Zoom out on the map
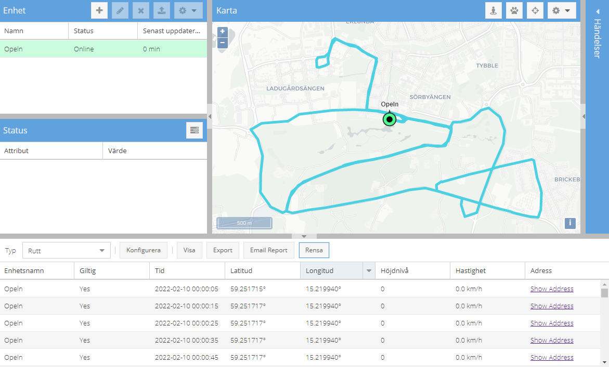This screenshot has height=367, width=609. coord(223,43)
